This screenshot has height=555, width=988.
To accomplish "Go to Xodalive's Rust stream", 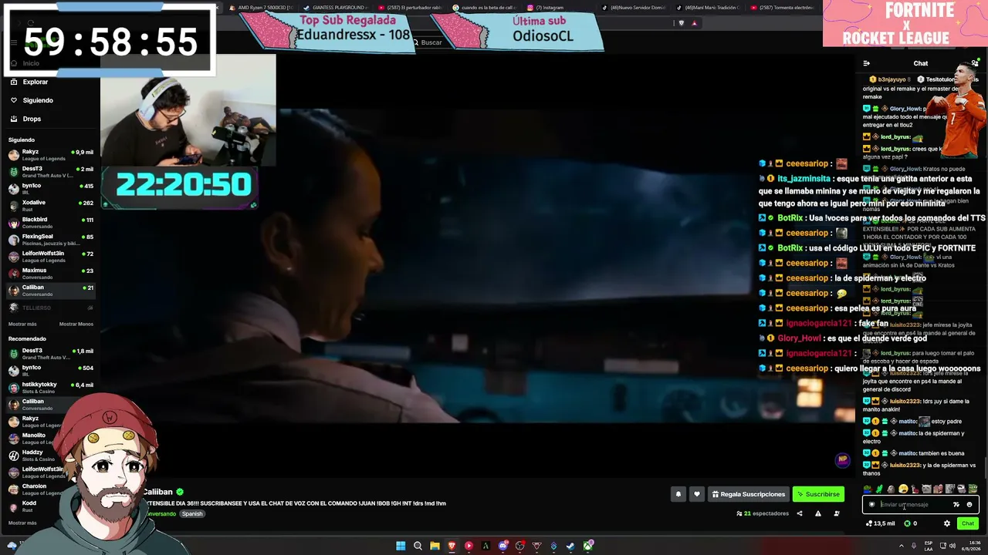I will tap(51, 206).
